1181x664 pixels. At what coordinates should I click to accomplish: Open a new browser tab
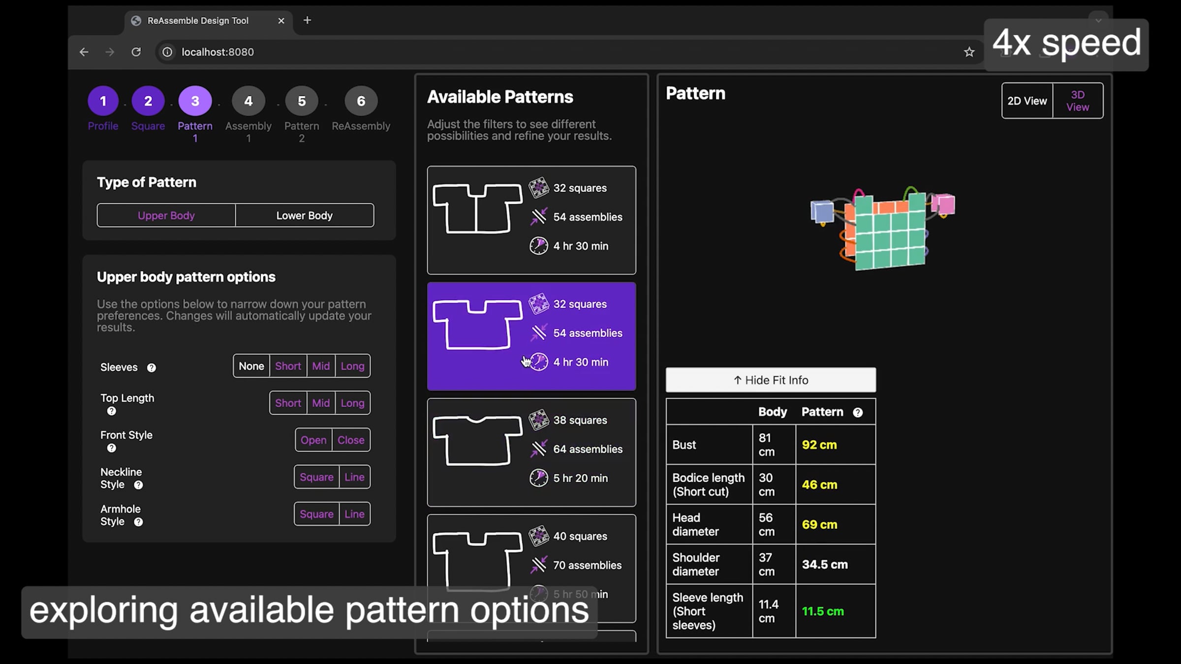pos(307,20)
